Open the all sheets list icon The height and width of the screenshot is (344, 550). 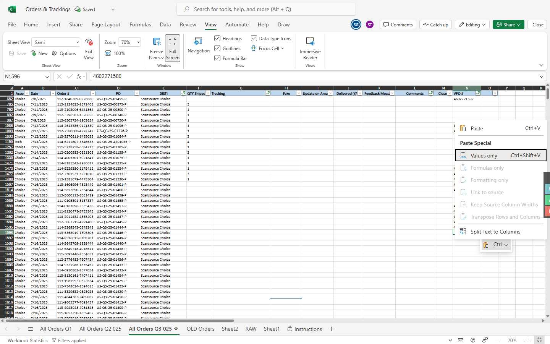pos(31,329)
